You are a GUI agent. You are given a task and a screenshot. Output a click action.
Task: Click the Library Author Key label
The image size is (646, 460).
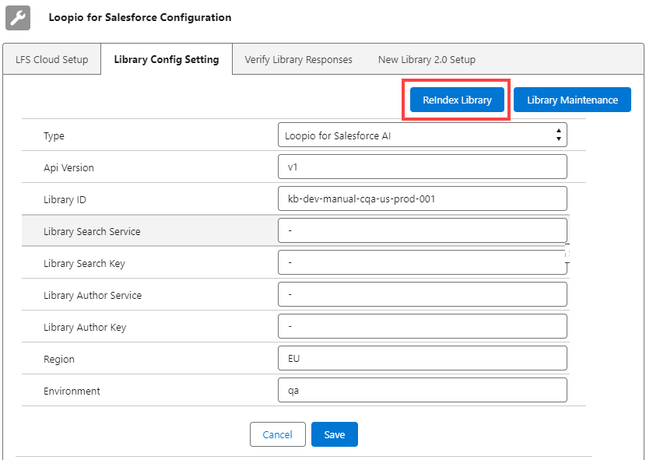coord(85,327)
